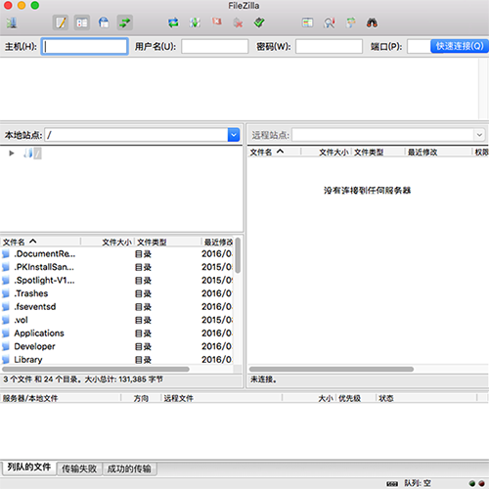Click the 远程文件 queue column header
Image resolution: width=489 pixels, height=489 pixels.
[222, 398]
